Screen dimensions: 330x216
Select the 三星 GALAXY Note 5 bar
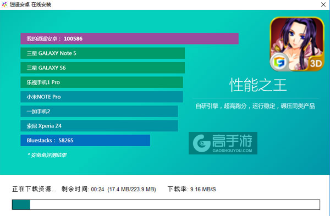tap(102, 53)
